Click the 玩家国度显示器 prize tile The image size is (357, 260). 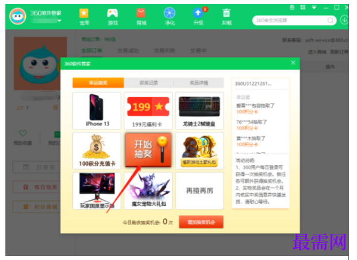pos(97,190)
